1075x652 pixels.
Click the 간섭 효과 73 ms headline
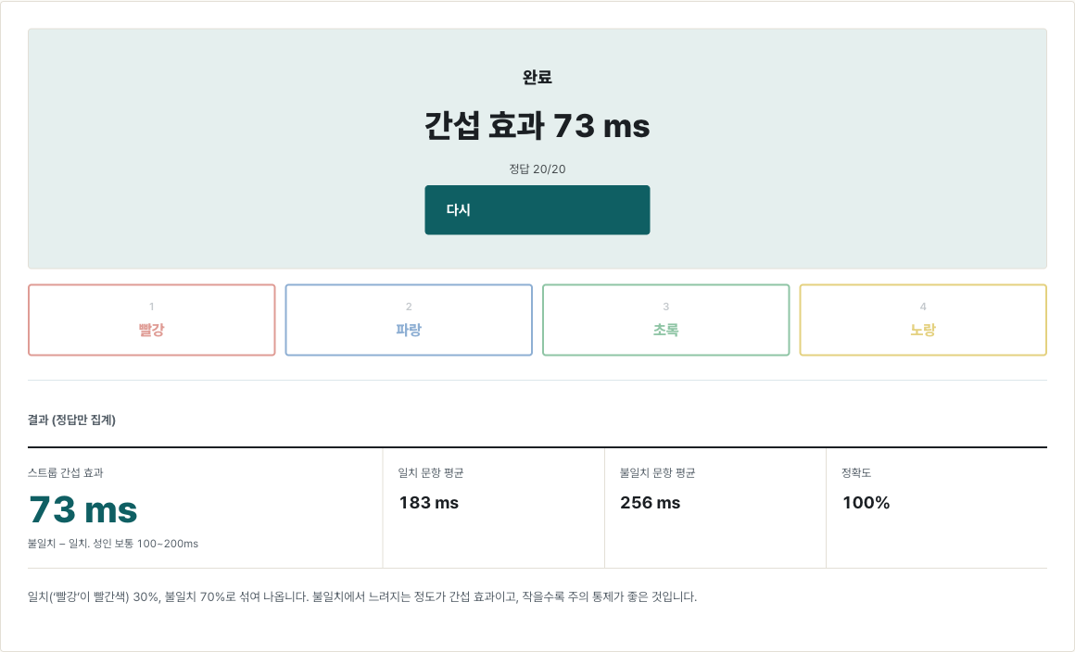point(537,126)
